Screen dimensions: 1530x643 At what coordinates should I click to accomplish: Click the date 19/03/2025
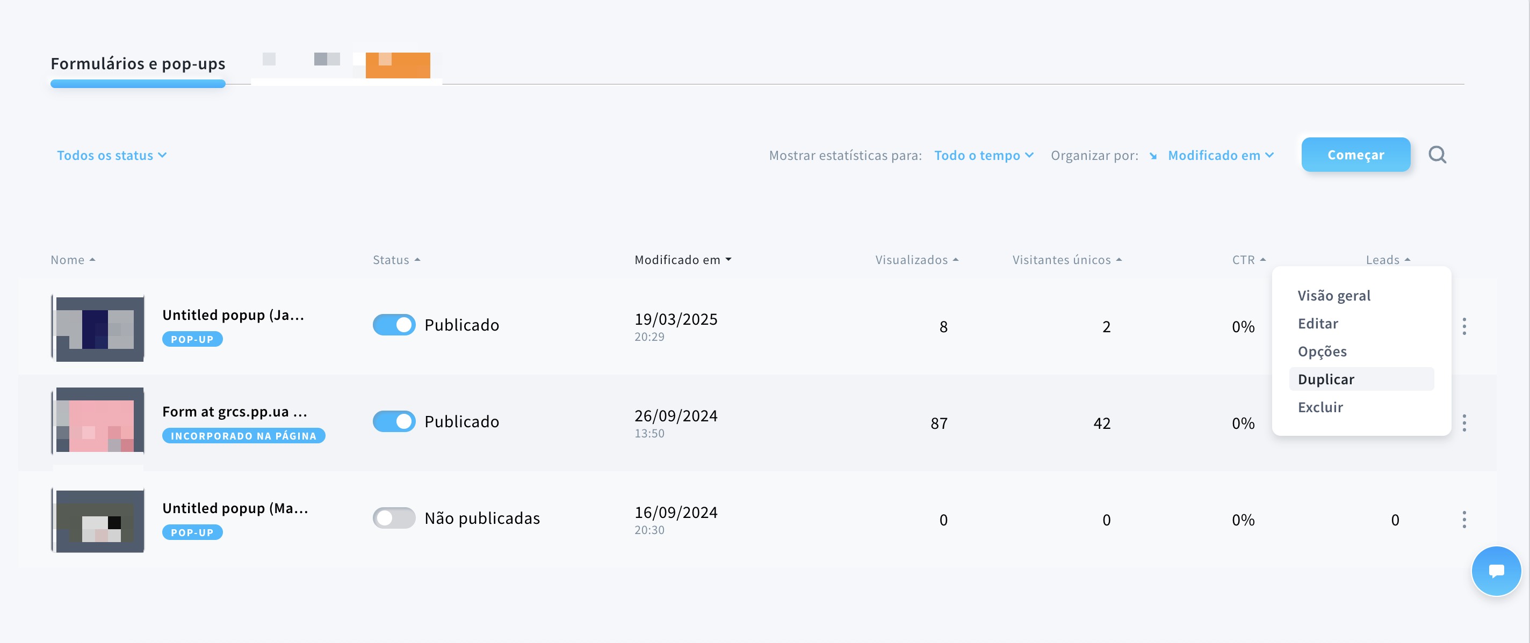point(676,319)
